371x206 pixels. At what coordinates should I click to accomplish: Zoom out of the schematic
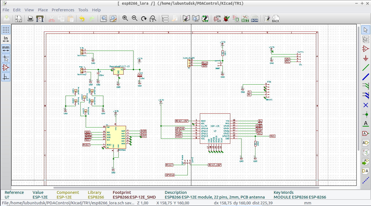coord(135,19)
